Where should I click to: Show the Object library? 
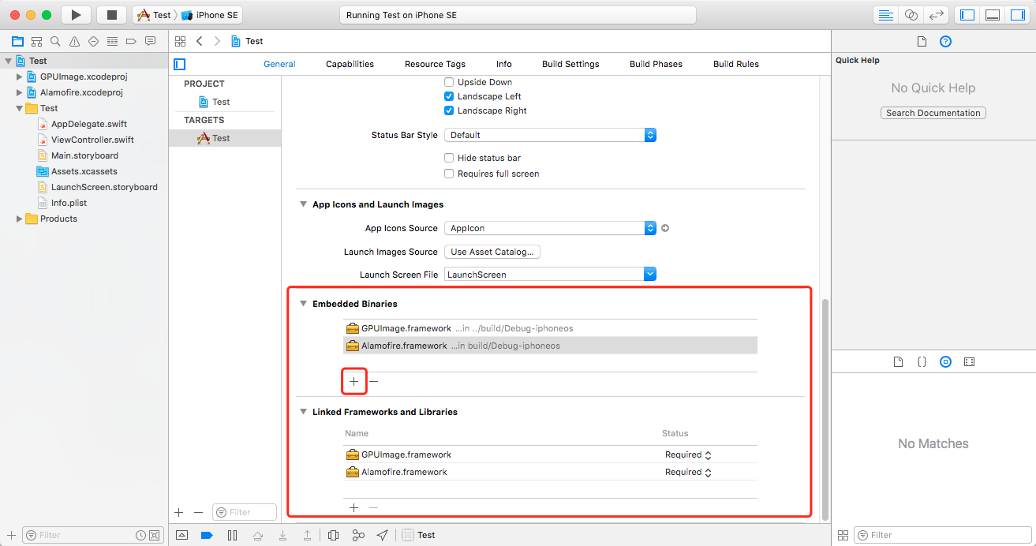point(945,362)
